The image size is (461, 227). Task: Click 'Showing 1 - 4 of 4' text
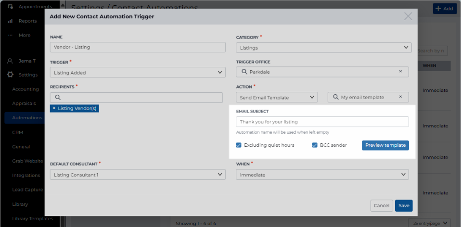pos(196,224)
